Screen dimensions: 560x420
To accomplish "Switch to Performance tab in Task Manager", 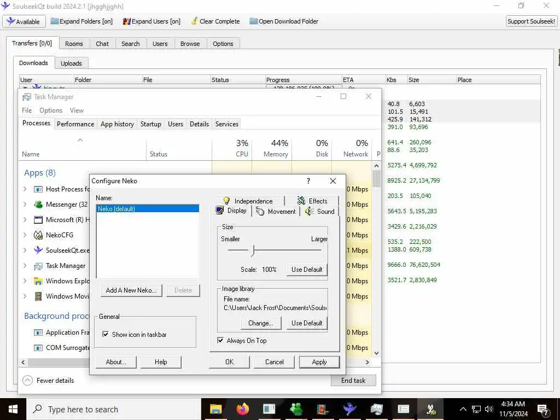I will point(75,124).
